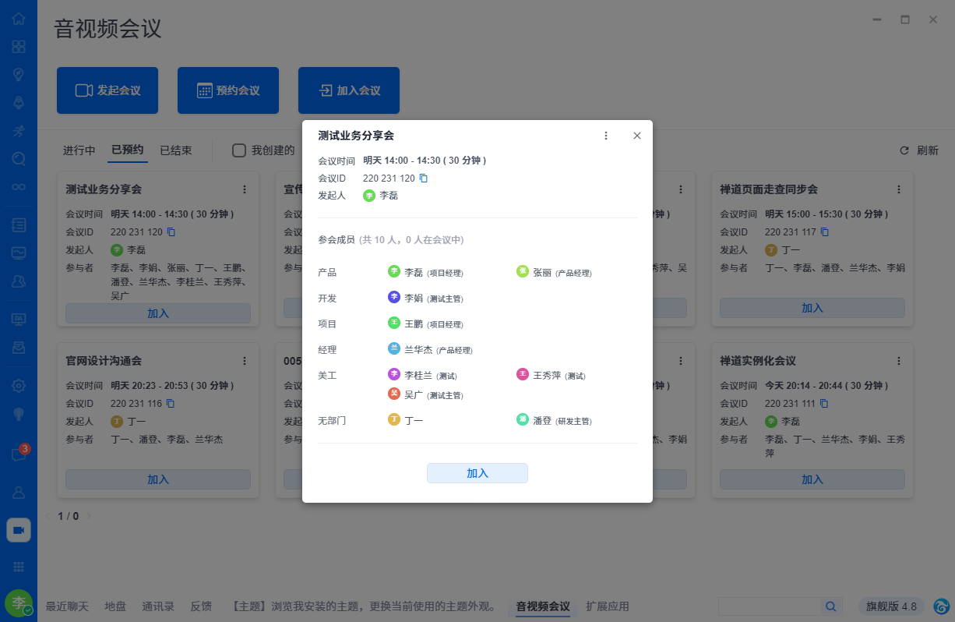The image size is (955, 622).
Task: Click the search input field in the bottom bar
Action: (768, 606)
